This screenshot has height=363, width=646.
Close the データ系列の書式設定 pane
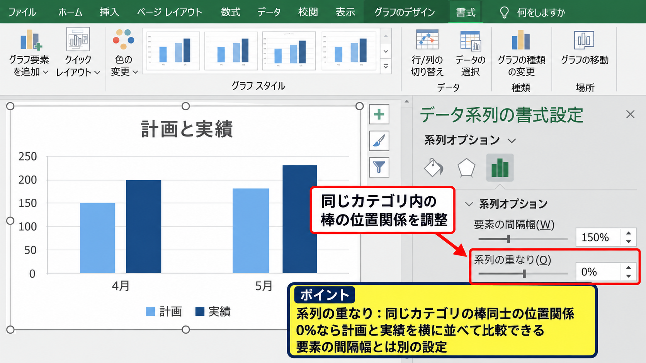pos(630,115)
